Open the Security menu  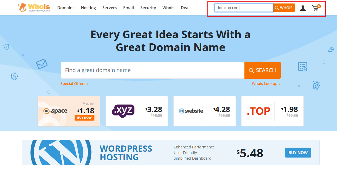click(148, 8)
